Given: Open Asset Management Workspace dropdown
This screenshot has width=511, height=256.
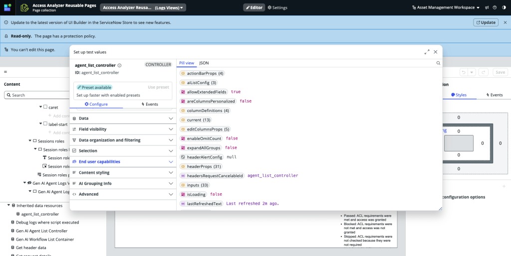Looking at the screenshot, I should click(446, 7).
